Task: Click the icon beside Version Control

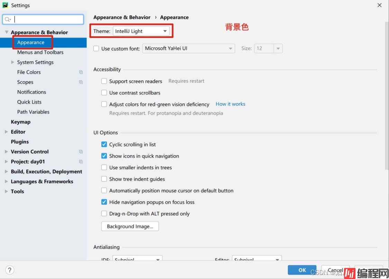Action: (81, 152)
